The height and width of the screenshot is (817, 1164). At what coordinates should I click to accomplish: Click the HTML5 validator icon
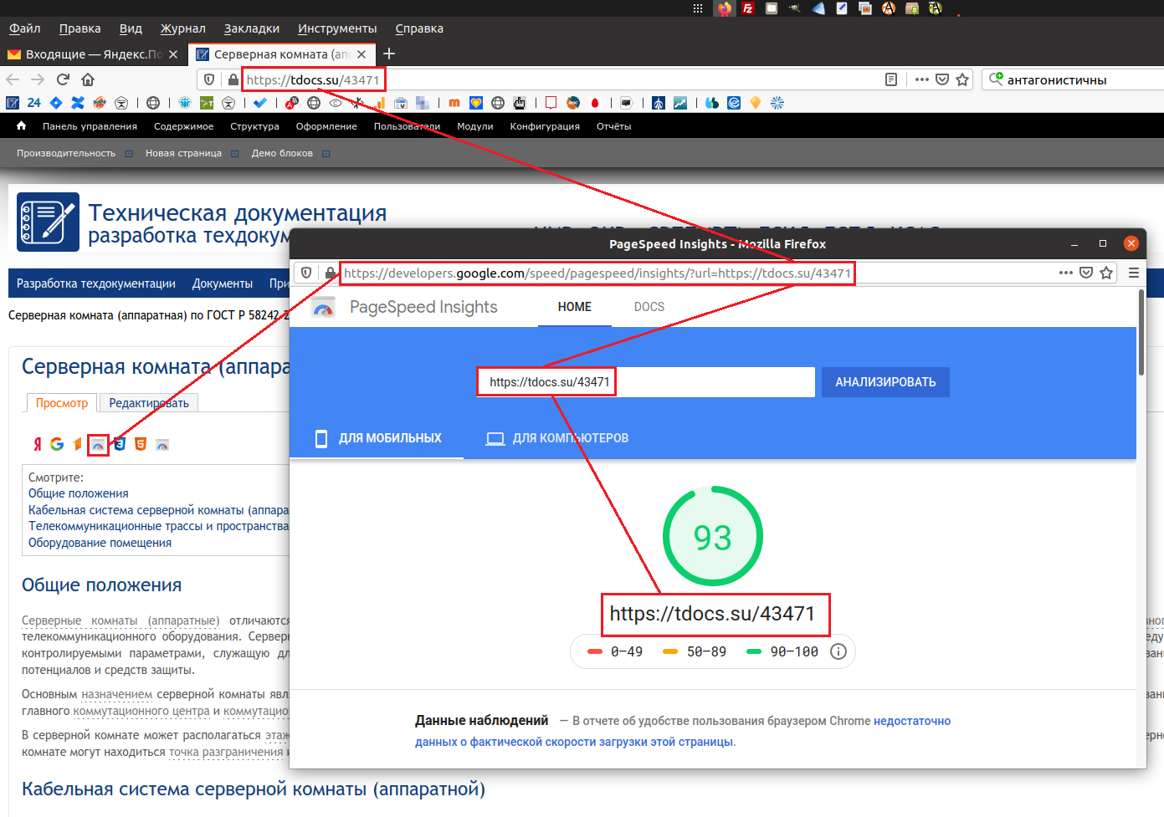click(141, 444)
